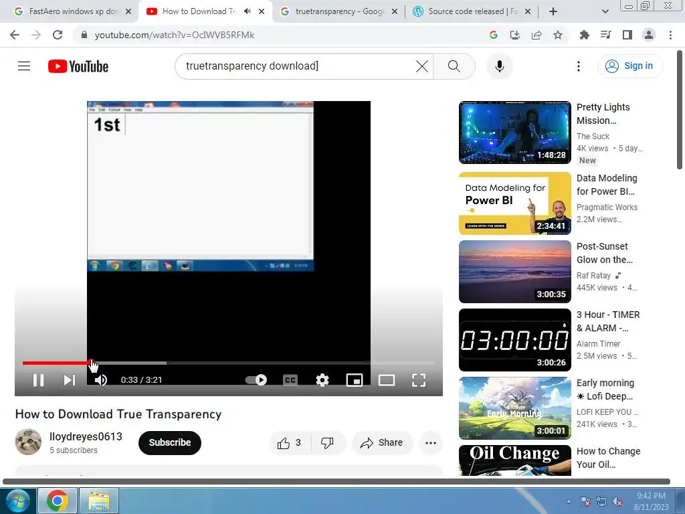Pause the video playback
685x514 pixels.
[38, 380]
